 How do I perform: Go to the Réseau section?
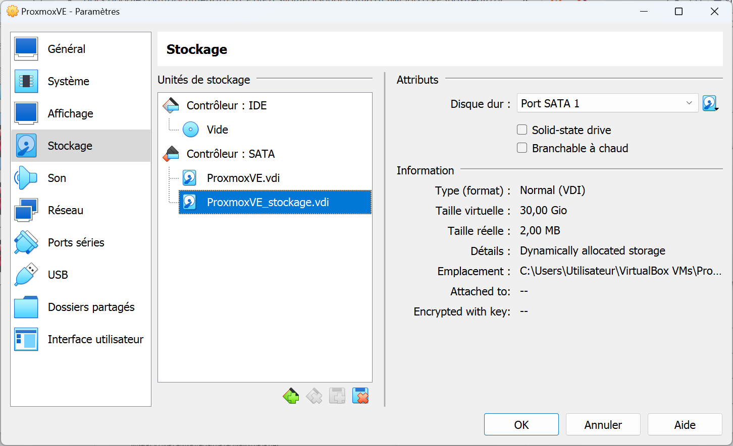point(81,210)
